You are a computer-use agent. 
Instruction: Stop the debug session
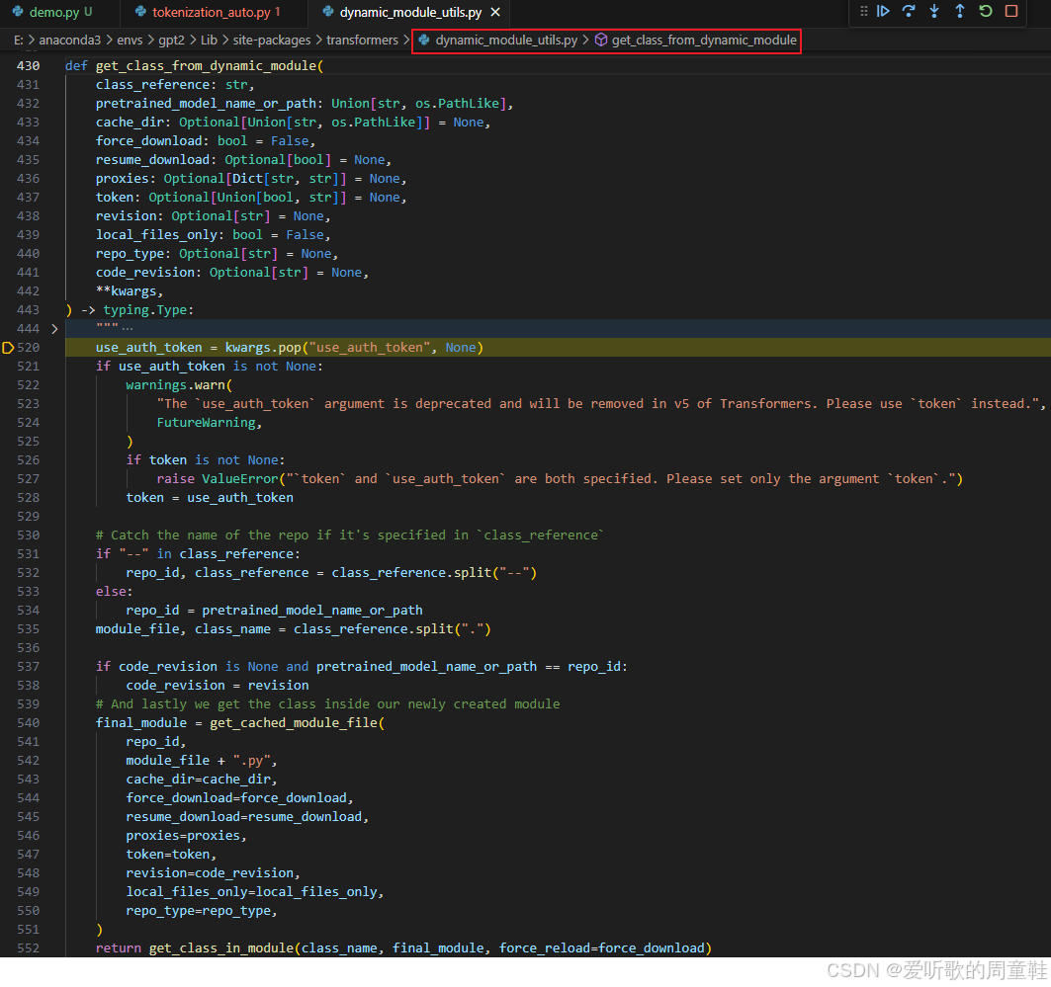click(1011, 11)
